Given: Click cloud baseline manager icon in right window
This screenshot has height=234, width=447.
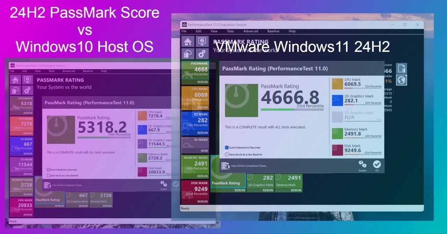Looking at the screenshot, I should [x=188, y=54].
